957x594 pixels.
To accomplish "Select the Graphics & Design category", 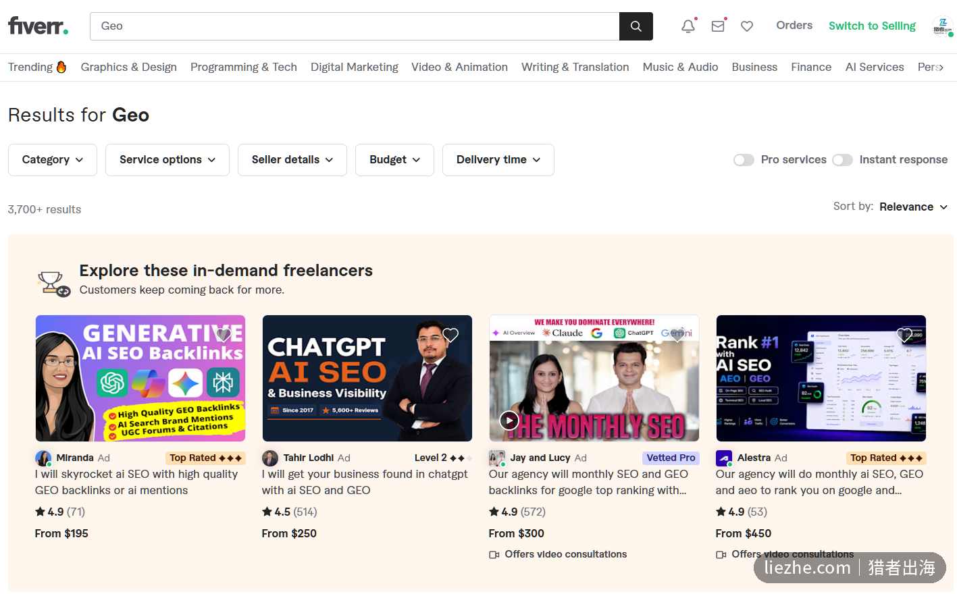I will click(x=128, y=67).
